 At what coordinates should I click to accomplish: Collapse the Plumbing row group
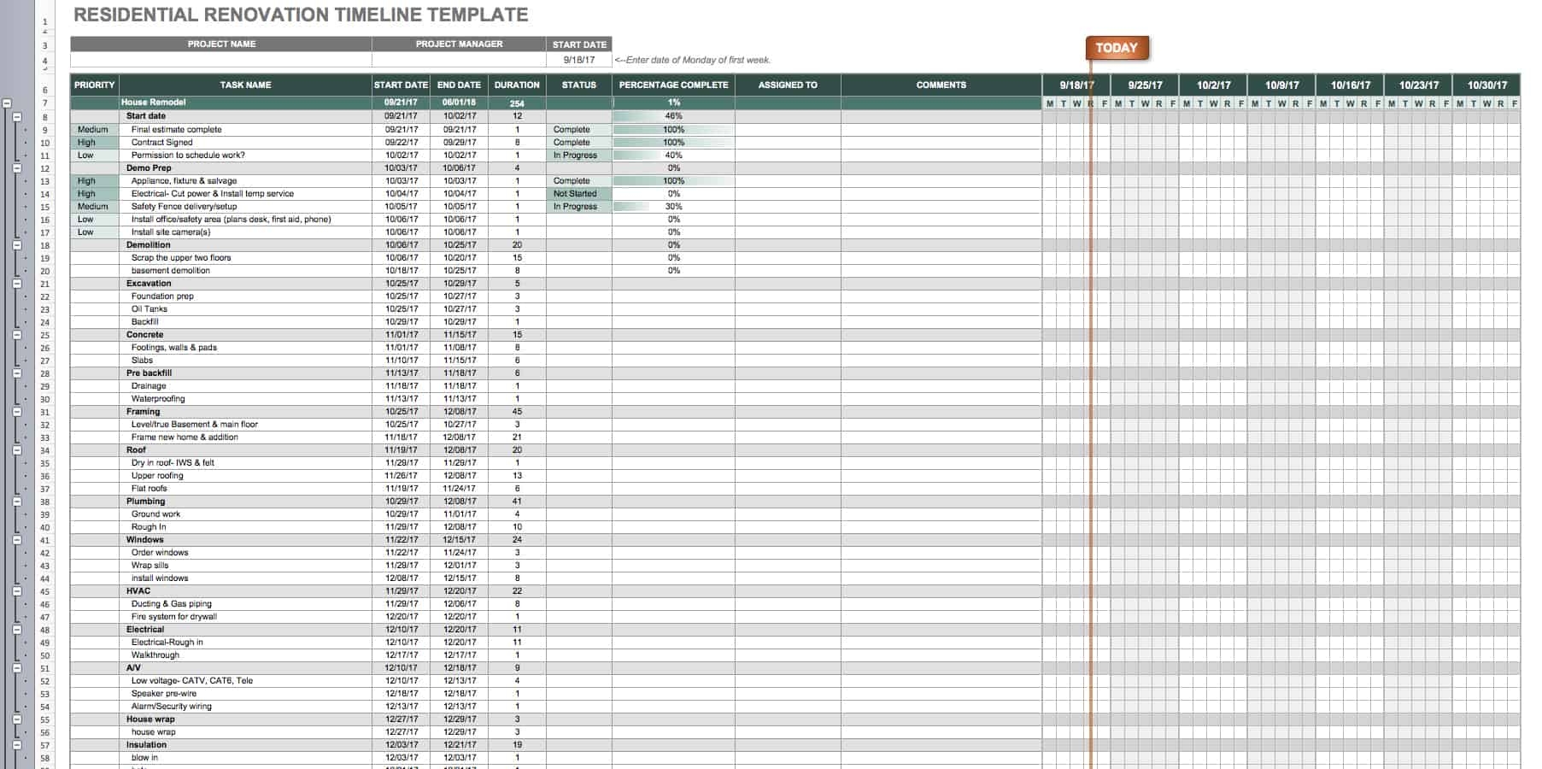(x=19, y=501)
